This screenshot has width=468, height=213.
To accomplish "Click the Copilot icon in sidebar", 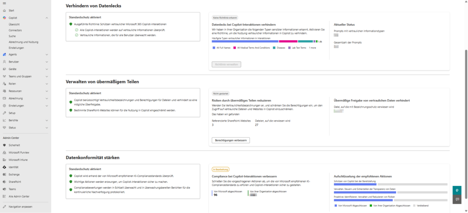I will tap(4, 18).
